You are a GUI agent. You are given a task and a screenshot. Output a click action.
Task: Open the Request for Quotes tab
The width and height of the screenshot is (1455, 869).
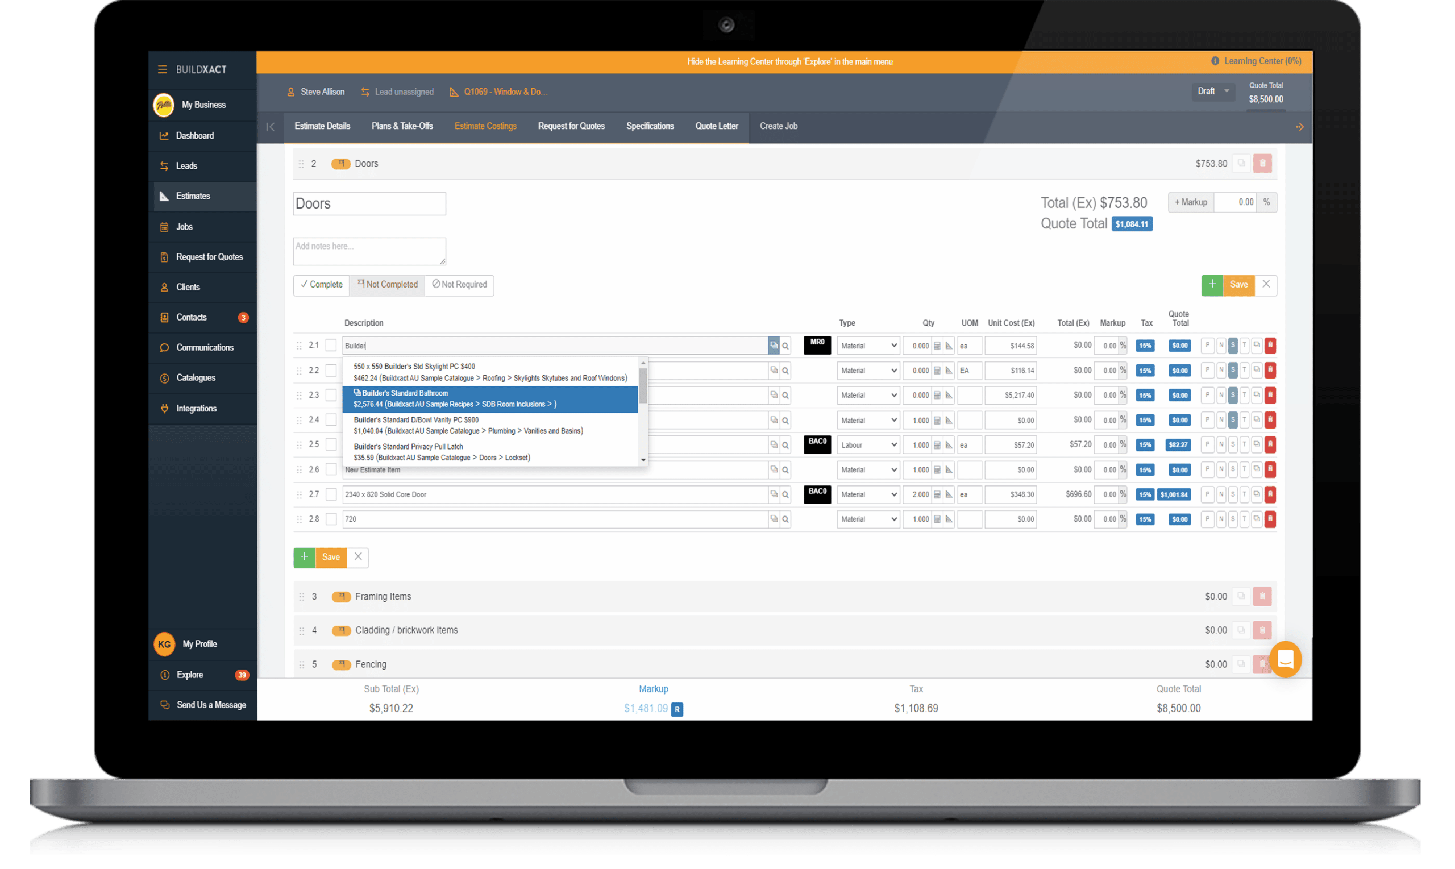tap(571, 127)
